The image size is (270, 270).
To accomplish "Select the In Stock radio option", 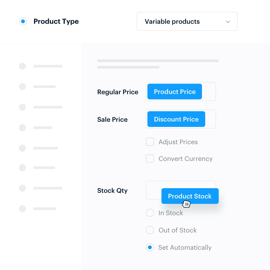I will tap(150, 213).
